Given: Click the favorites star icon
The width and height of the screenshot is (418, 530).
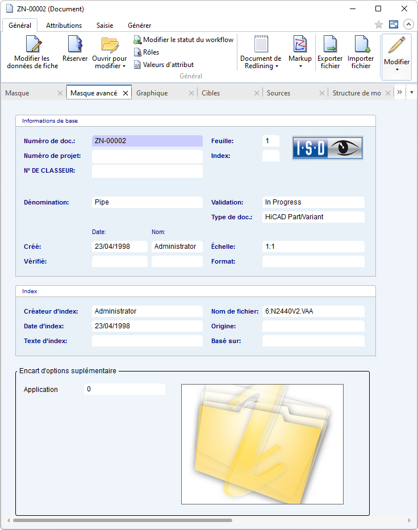Looking at the screenshot, I should [379, 24].
